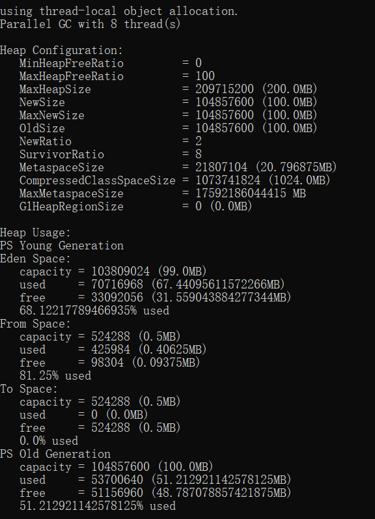
Task: Click the '81.25% used' From Space text
Action: click(55, 376)
